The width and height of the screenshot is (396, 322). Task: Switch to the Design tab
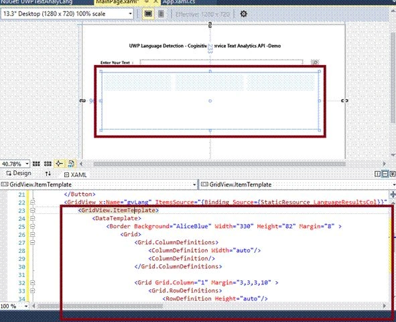[x=19, y=173]
